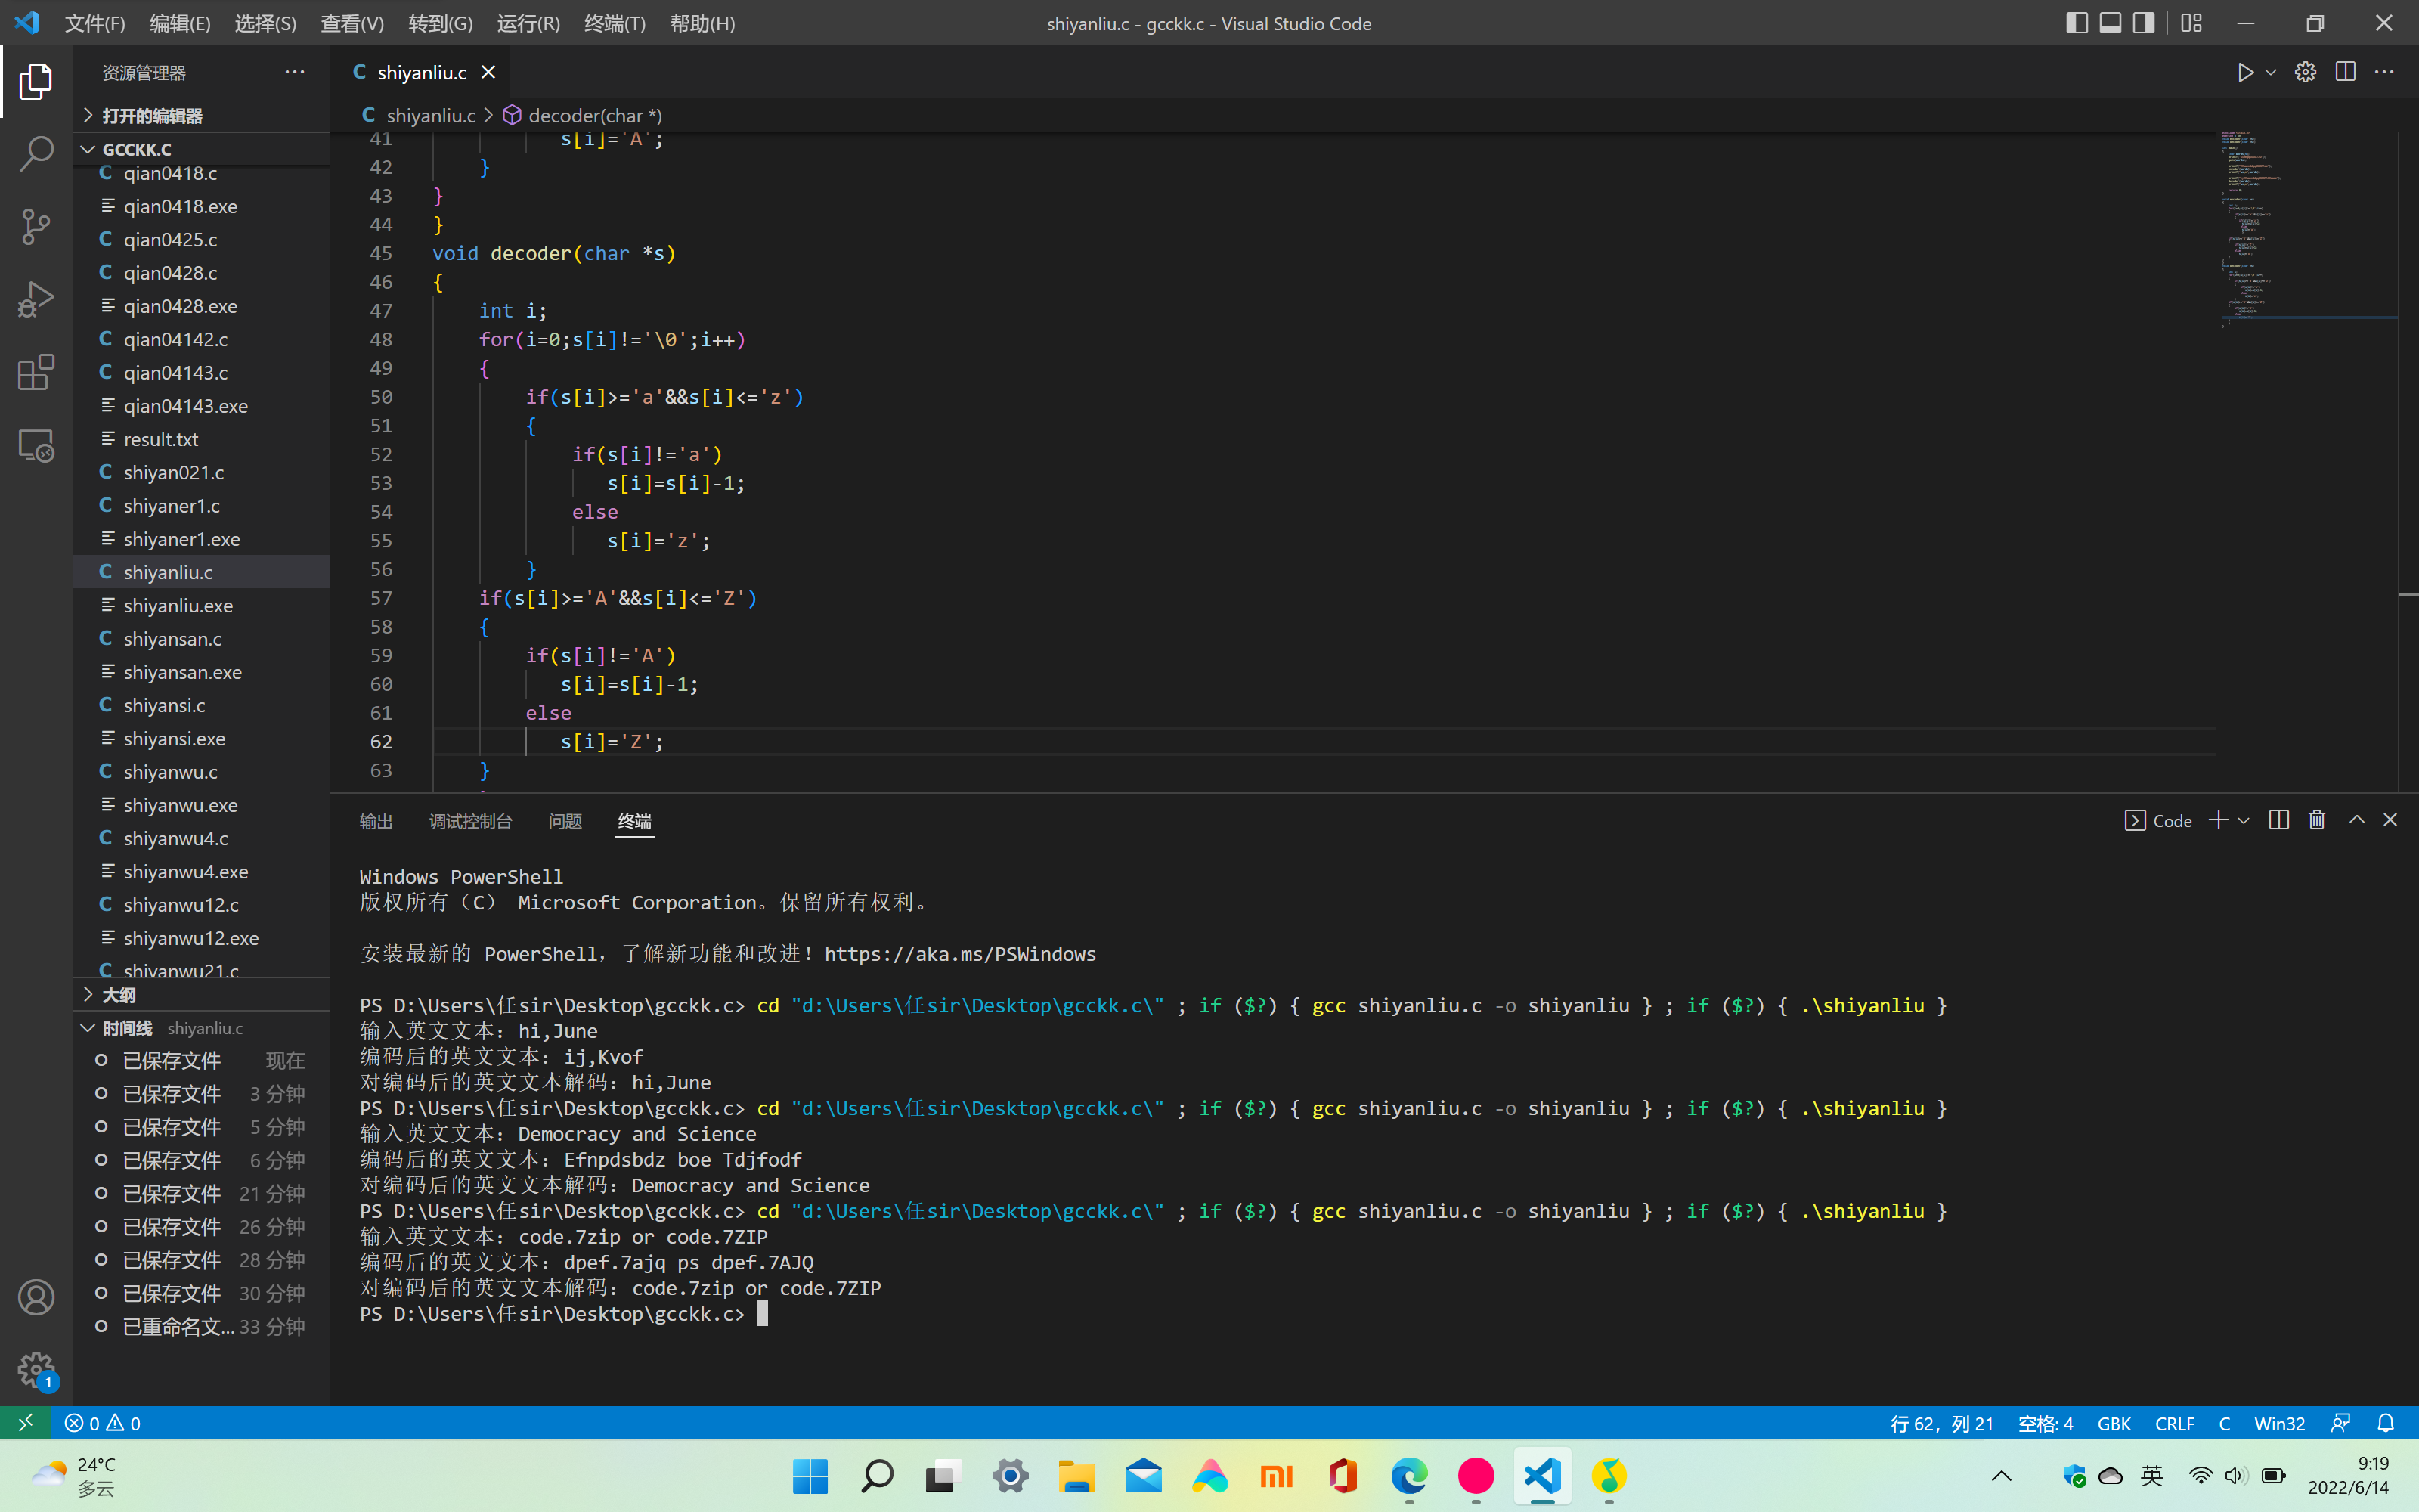This screenshot has height=1512, width=2419.
Task: Change the C language mode in status bar
Action: (x=2224, y=1423)
